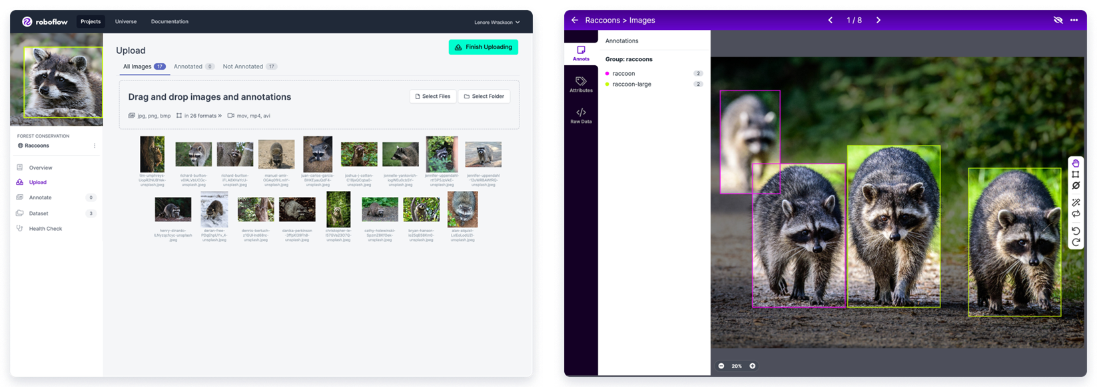The image size is (1097, 387).
Task: Click the Roboflow logo
Action: pyautogui.click(x=45, y=21)
